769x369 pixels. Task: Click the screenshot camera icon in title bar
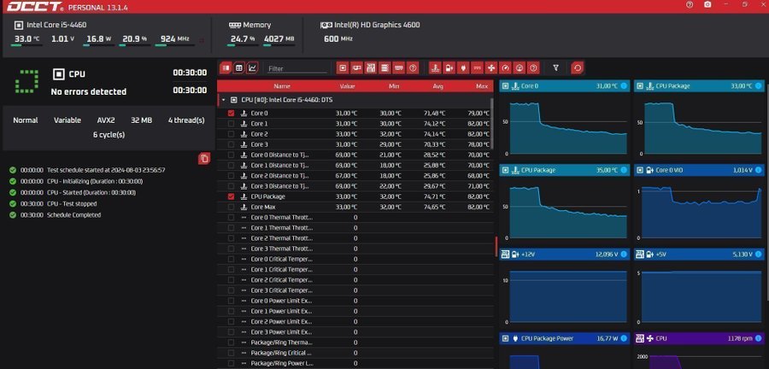[x=707, y=5]
